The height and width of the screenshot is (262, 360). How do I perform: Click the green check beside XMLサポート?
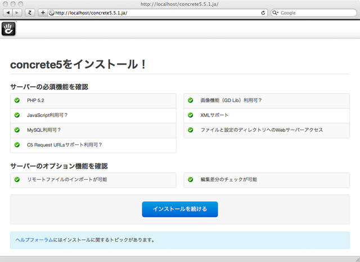(190, 116)
